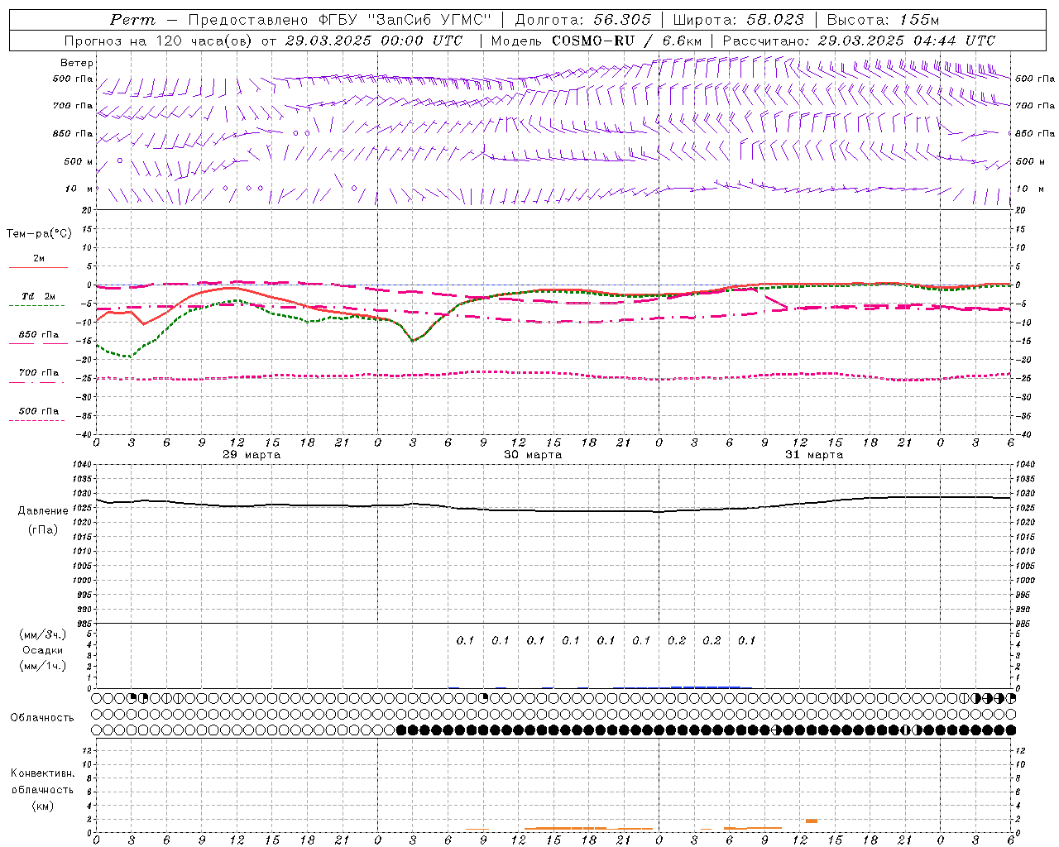
Task: Click the left-side '500 м' wind level label
Action: click(79, 161)
